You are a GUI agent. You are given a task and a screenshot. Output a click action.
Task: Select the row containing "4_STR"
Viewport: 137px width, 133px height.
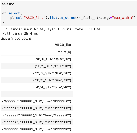click(37, 87)
